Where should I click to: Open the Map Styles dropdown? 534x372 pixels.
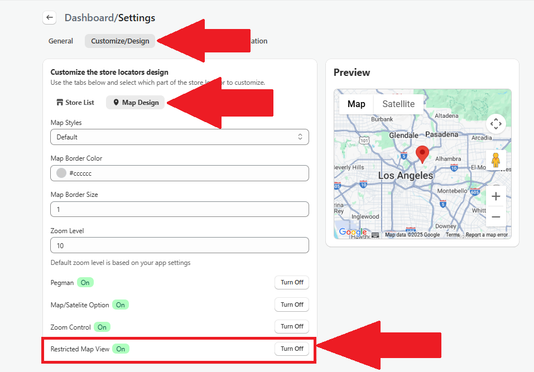coord(179,137)
